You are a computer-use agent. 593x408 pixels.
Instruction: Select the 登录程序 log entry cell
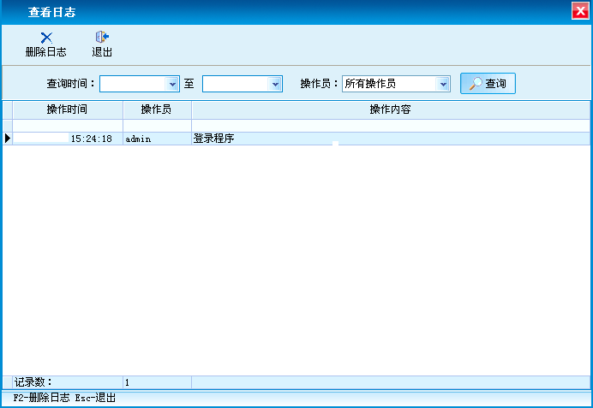click(x=390, y=139)
